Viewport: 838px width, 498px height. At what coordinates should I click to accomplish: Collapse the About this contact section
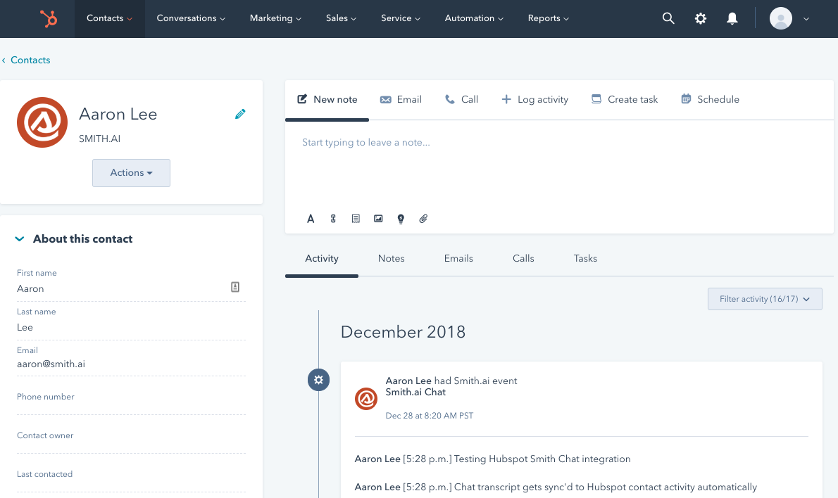coord(19,238)
